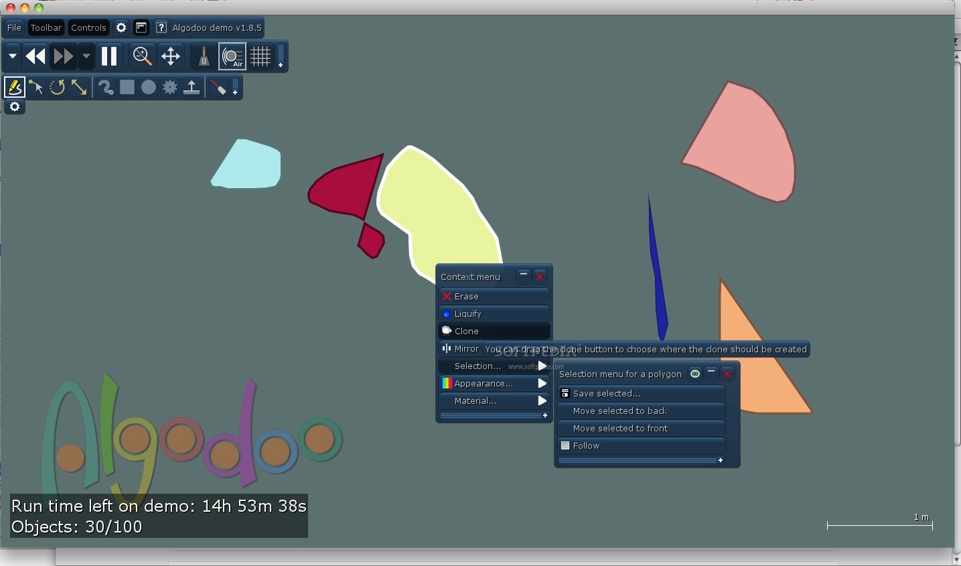Select the diagonal arrow Scale tool
The height and width of the screenshot is (566, 961).
pyautogui.click(x=79, y=87)
